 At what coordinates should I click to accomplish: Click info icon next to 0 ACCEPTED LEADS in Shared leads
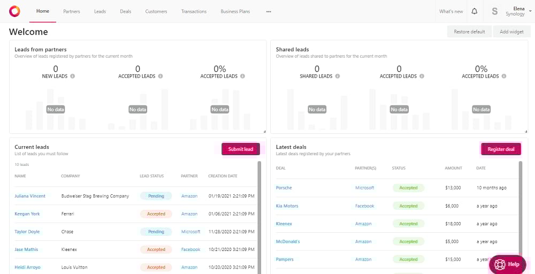point(422,76)
